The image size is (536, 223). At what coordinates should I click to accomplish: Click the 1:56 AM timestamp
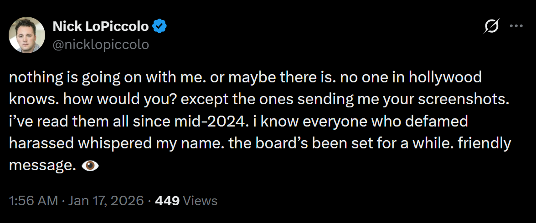pos(33,201)
